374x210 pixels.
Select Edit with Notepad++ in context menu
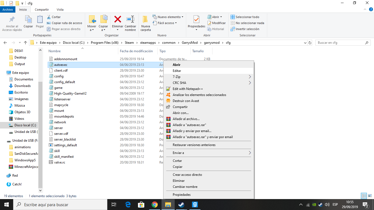coord(209,89)
